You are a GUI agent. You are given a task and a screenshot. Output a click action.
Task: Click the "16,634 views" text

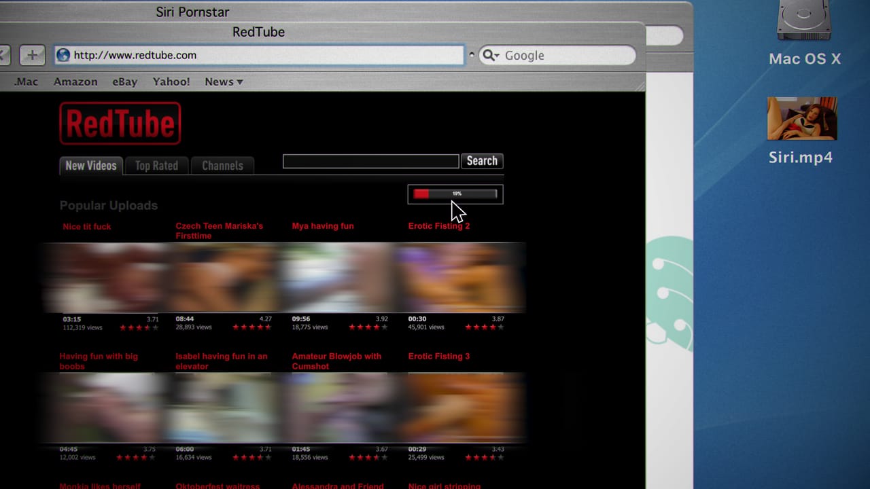point(194,458)
